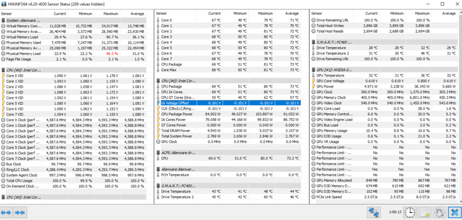
Task: Click the Average column header in right panel
Action: point(448,14)
